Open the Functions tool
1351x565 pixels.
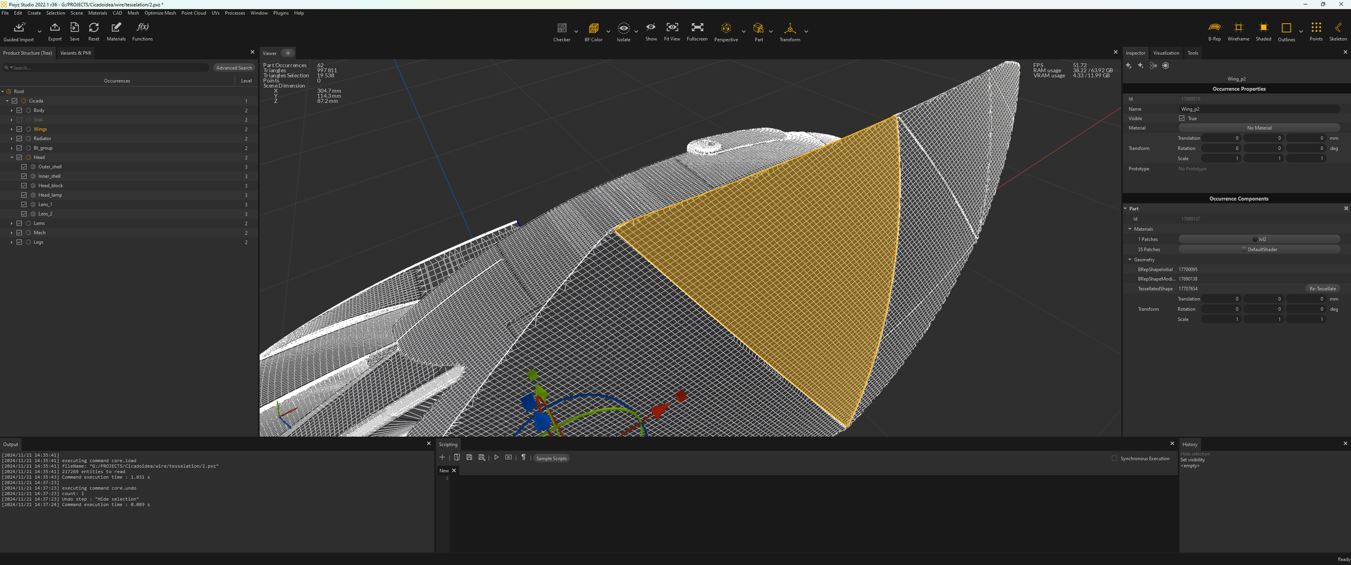click(x=142, y=28)
